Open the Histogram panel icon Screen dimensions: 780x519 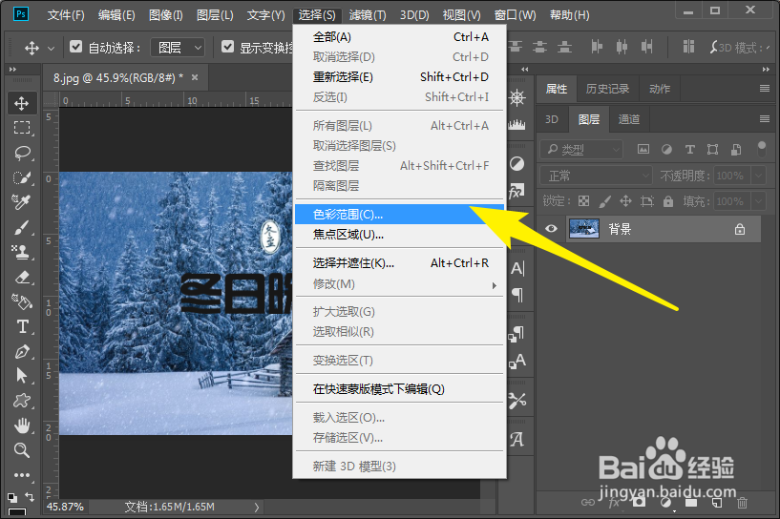516,124
